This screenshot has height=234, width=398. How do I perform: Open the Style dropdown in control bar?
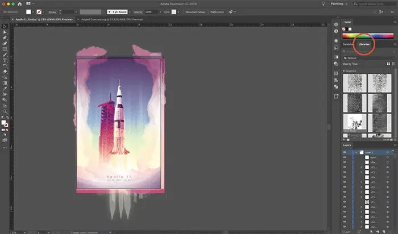coord(178,12)
